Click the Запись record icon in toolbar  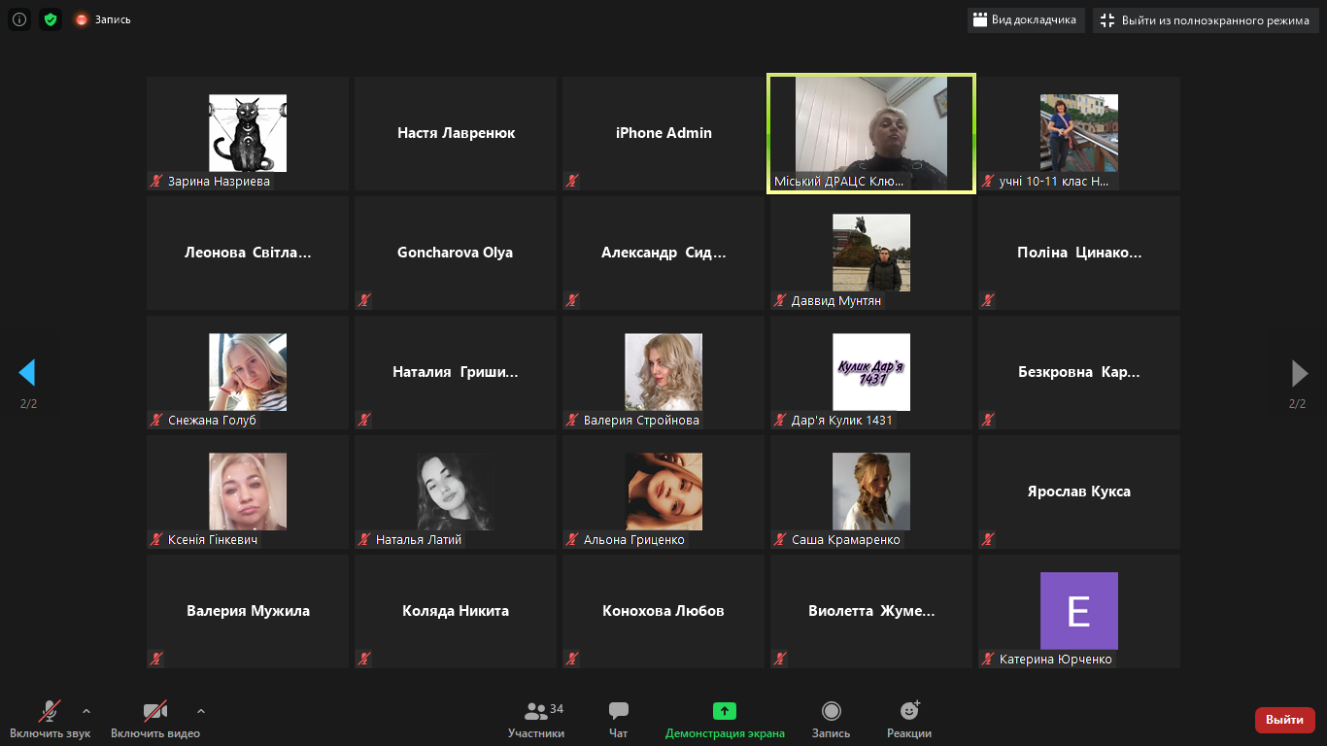pyautogui.click(x=831, y=720)
